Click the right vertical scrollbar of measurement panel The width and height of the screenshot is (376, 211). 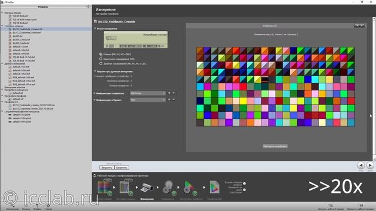(x=374, y=89)
